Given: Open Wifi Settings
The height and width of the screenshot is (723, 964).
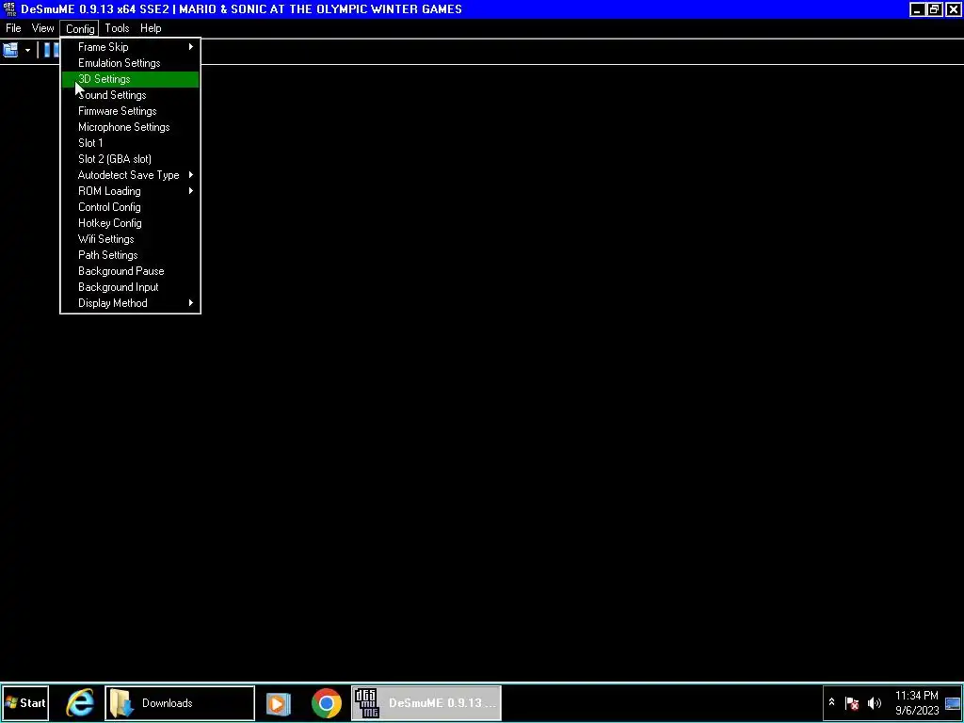Looking at the screenshot, I should coord(130,238).
